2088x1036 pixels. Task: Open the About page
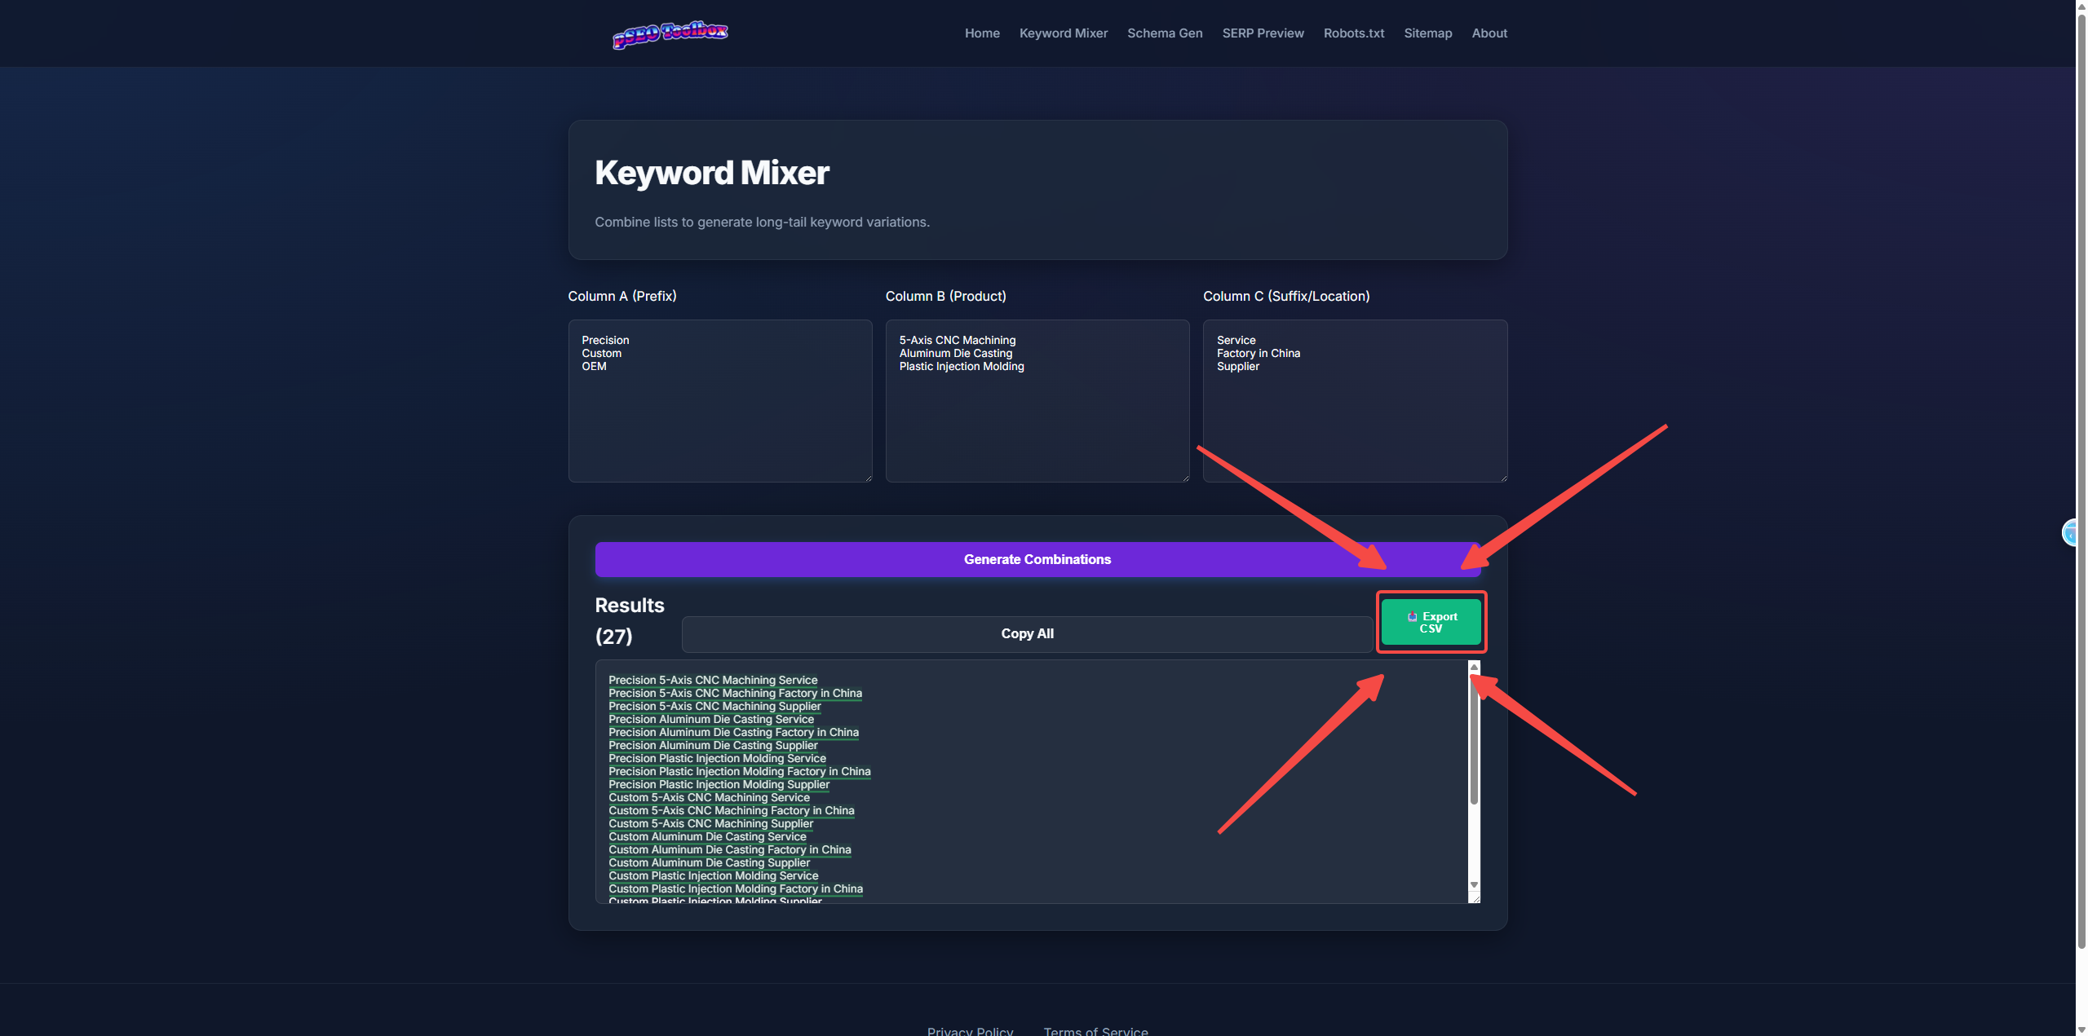coord(1489,33)
